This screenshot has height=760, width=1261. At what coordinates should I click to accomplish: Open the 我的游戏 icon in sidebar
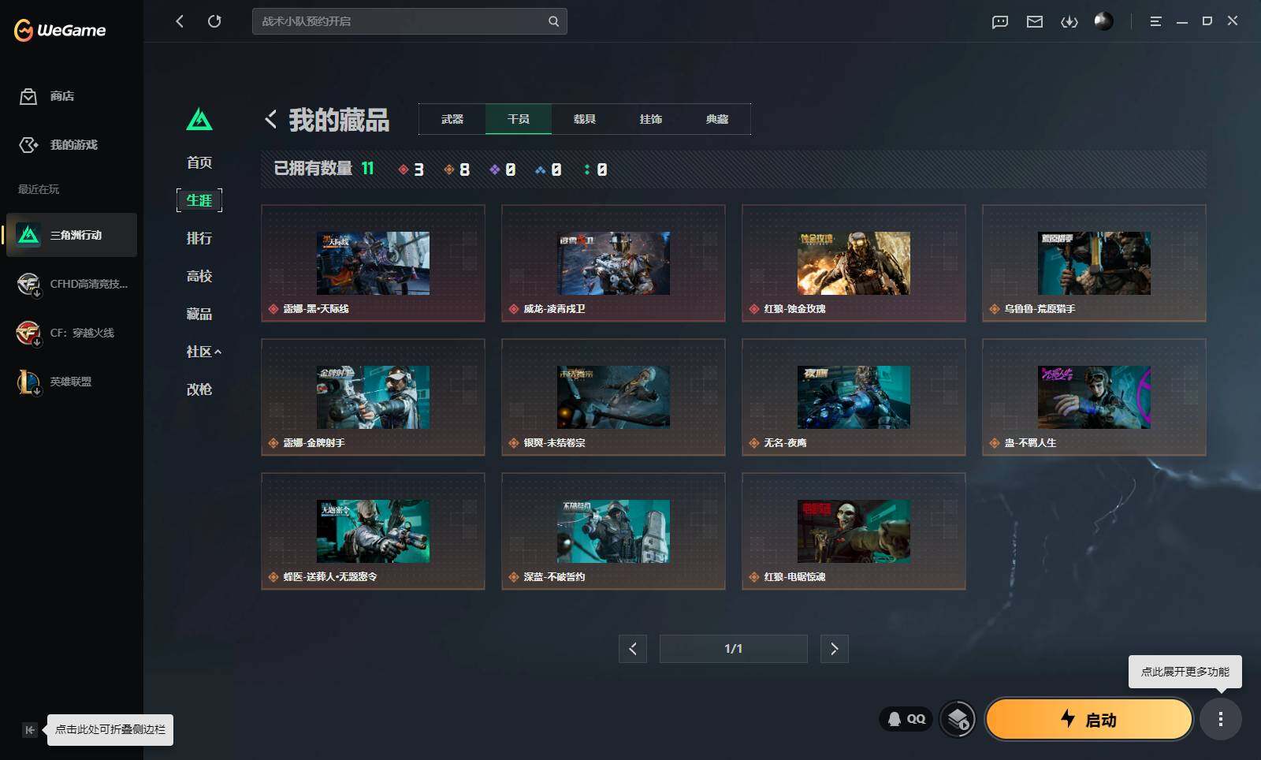(28, 145)
